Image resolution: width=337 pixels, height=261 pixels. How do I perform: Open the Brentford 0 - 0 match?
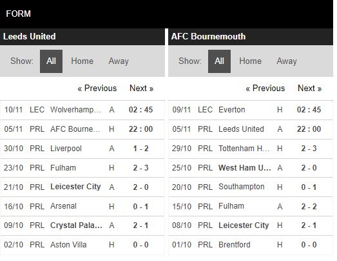pos(251,245)
